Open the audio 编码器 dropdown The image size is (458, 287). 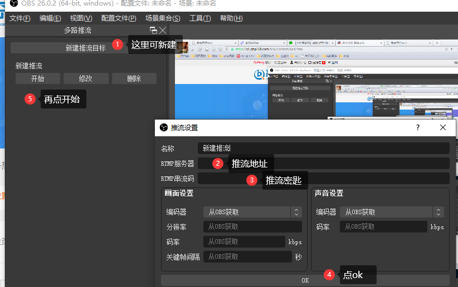(392, 212)
